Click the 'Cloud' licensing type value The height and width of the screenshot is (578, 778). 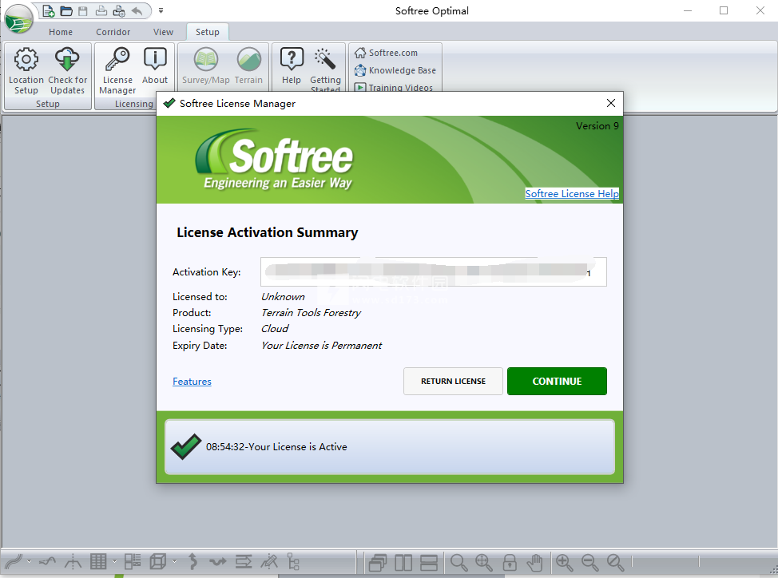pyautogui.click(x=275, y=329)
